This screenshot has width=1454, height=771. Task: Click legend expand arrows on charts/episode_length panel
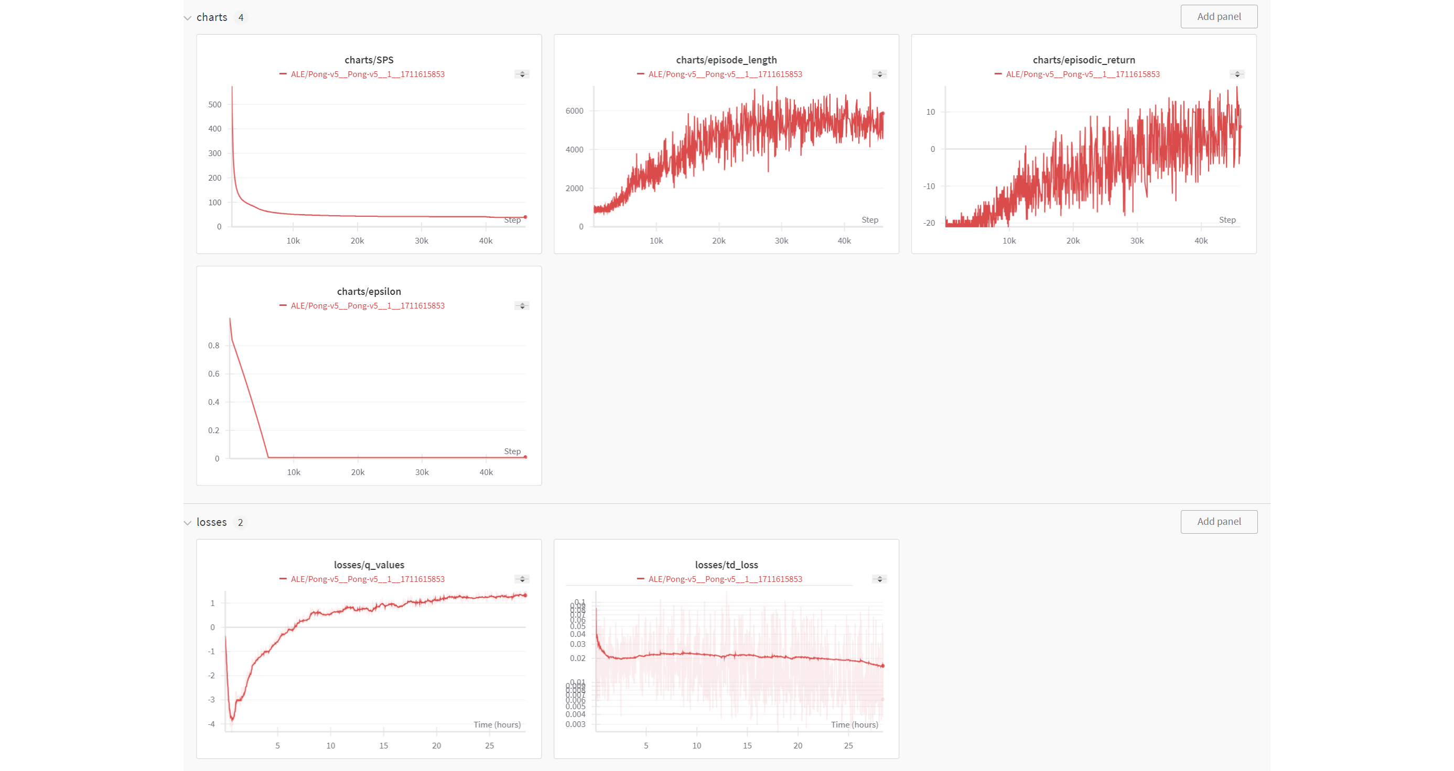879,74
